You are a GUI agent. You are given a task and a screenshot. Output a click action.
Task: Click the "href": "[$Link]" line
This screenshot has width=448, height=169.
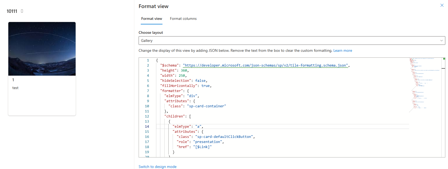tap(194, 147)
